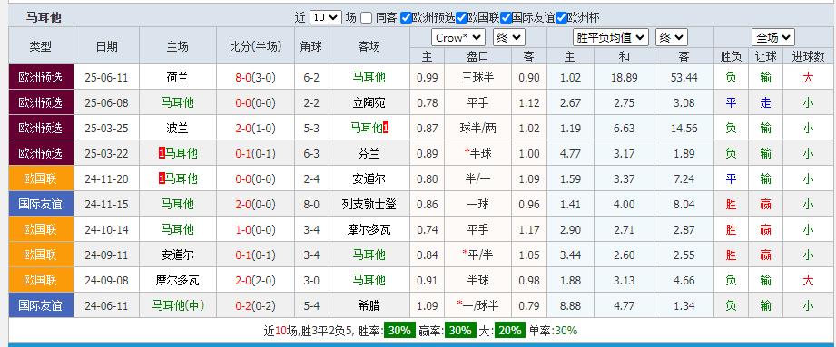836x347 pixels.
Task: Open the 8-0 score for 荷兰 match
Action: click(243, 78)
